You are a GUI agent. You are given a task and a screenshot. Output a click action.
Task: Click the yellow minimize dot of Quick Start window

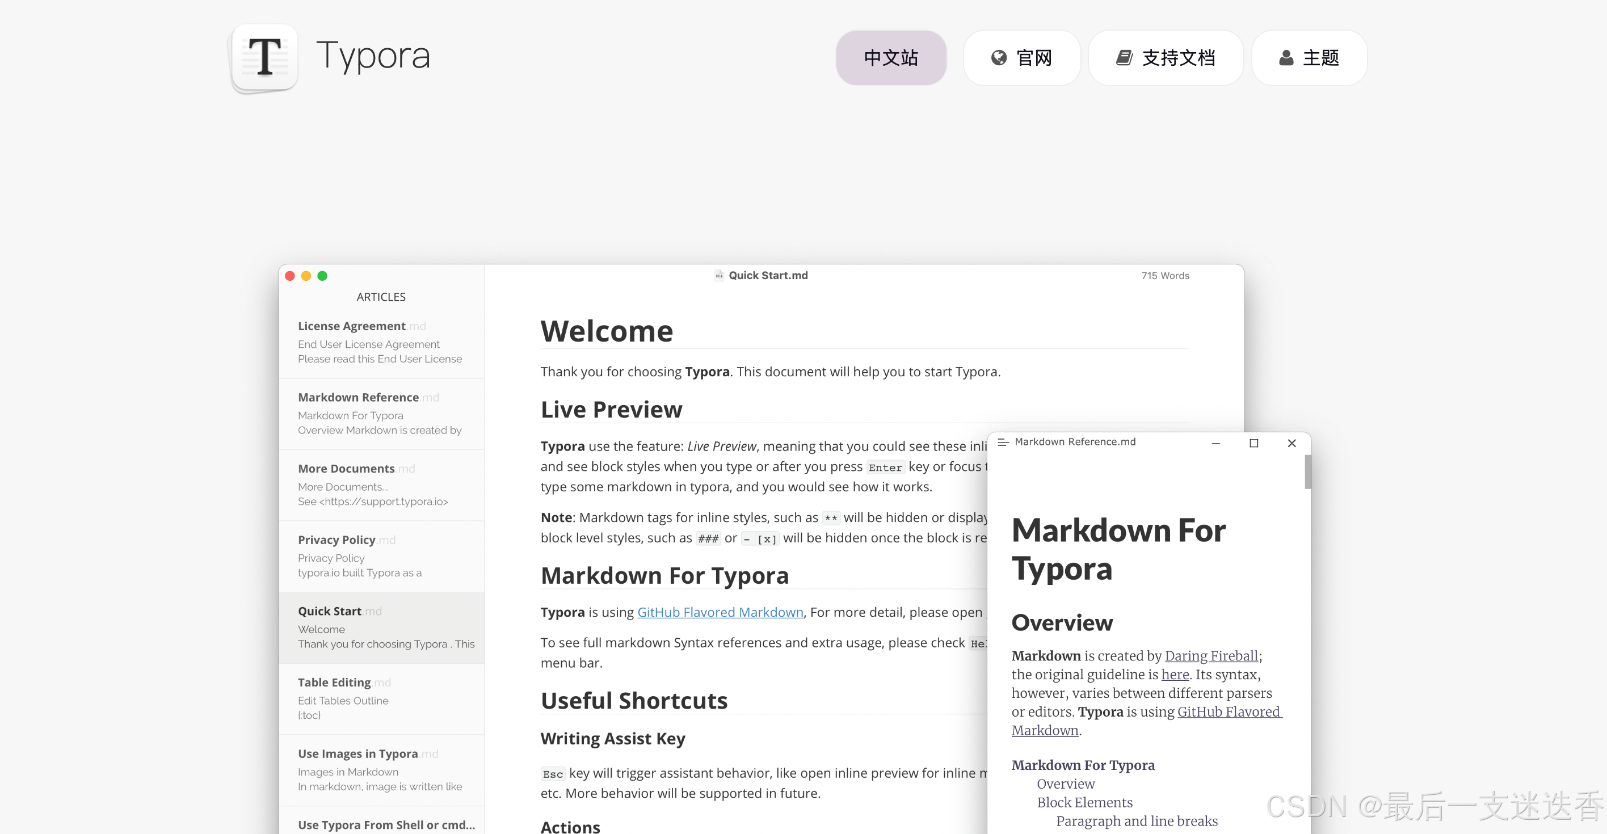click(306, 276)
